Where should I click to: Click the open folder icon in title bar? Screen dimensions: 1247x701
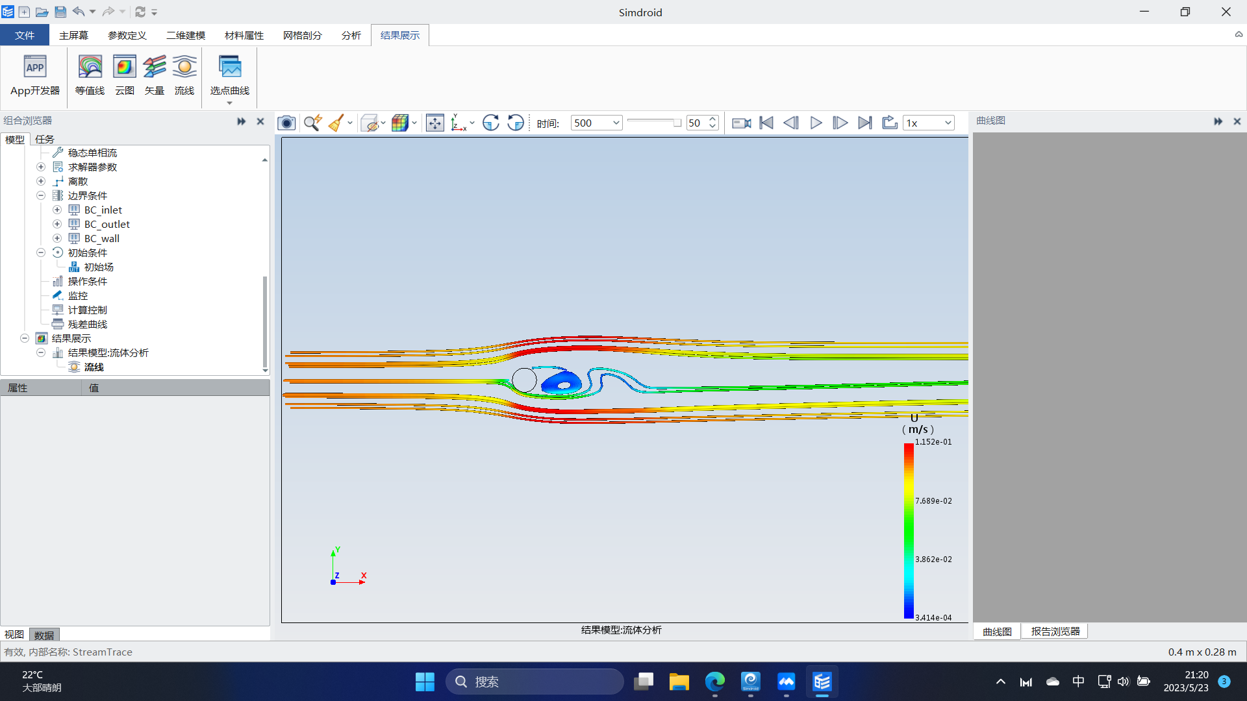tap(42, 12)
